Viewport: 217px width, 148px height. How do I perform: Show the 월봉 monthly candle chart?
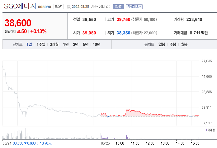click(184, 44)
